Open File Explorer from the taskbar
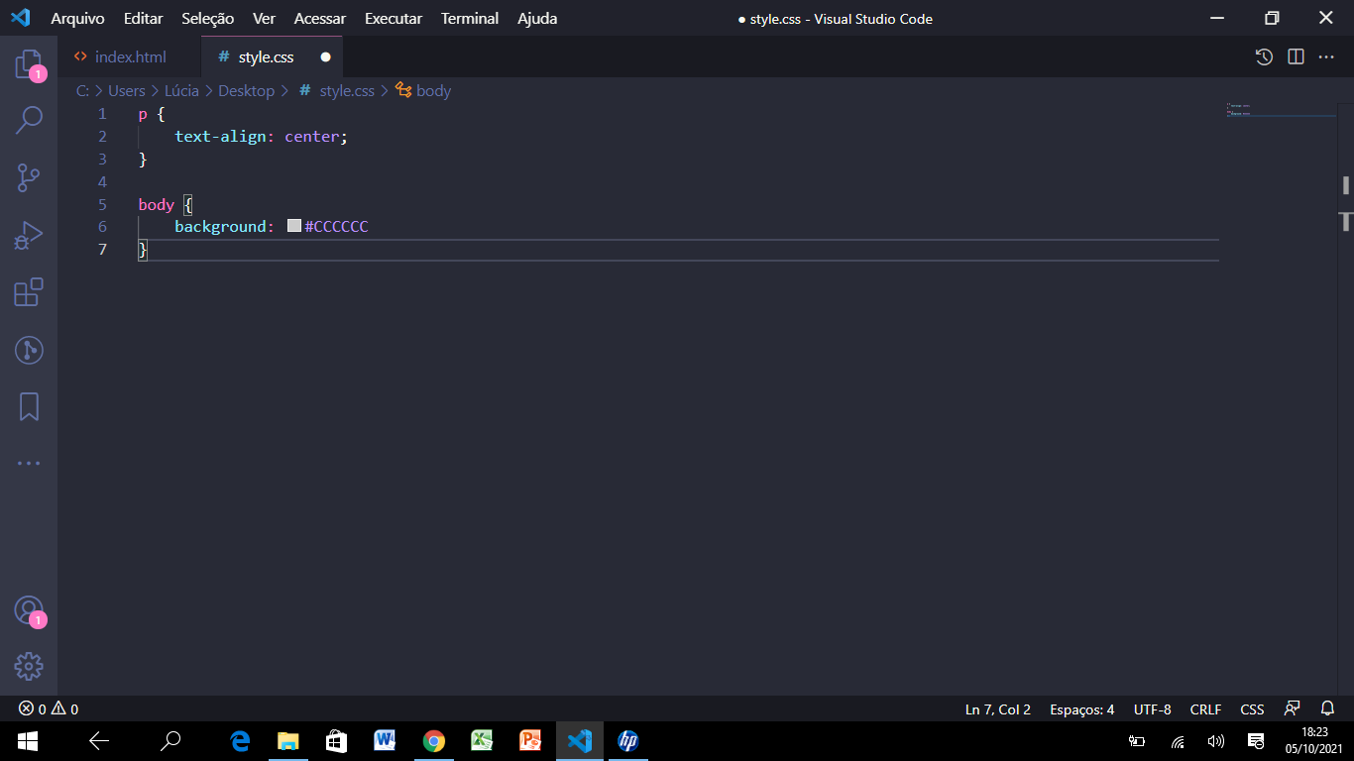The image size is (1354, 761). click(288, 740)
